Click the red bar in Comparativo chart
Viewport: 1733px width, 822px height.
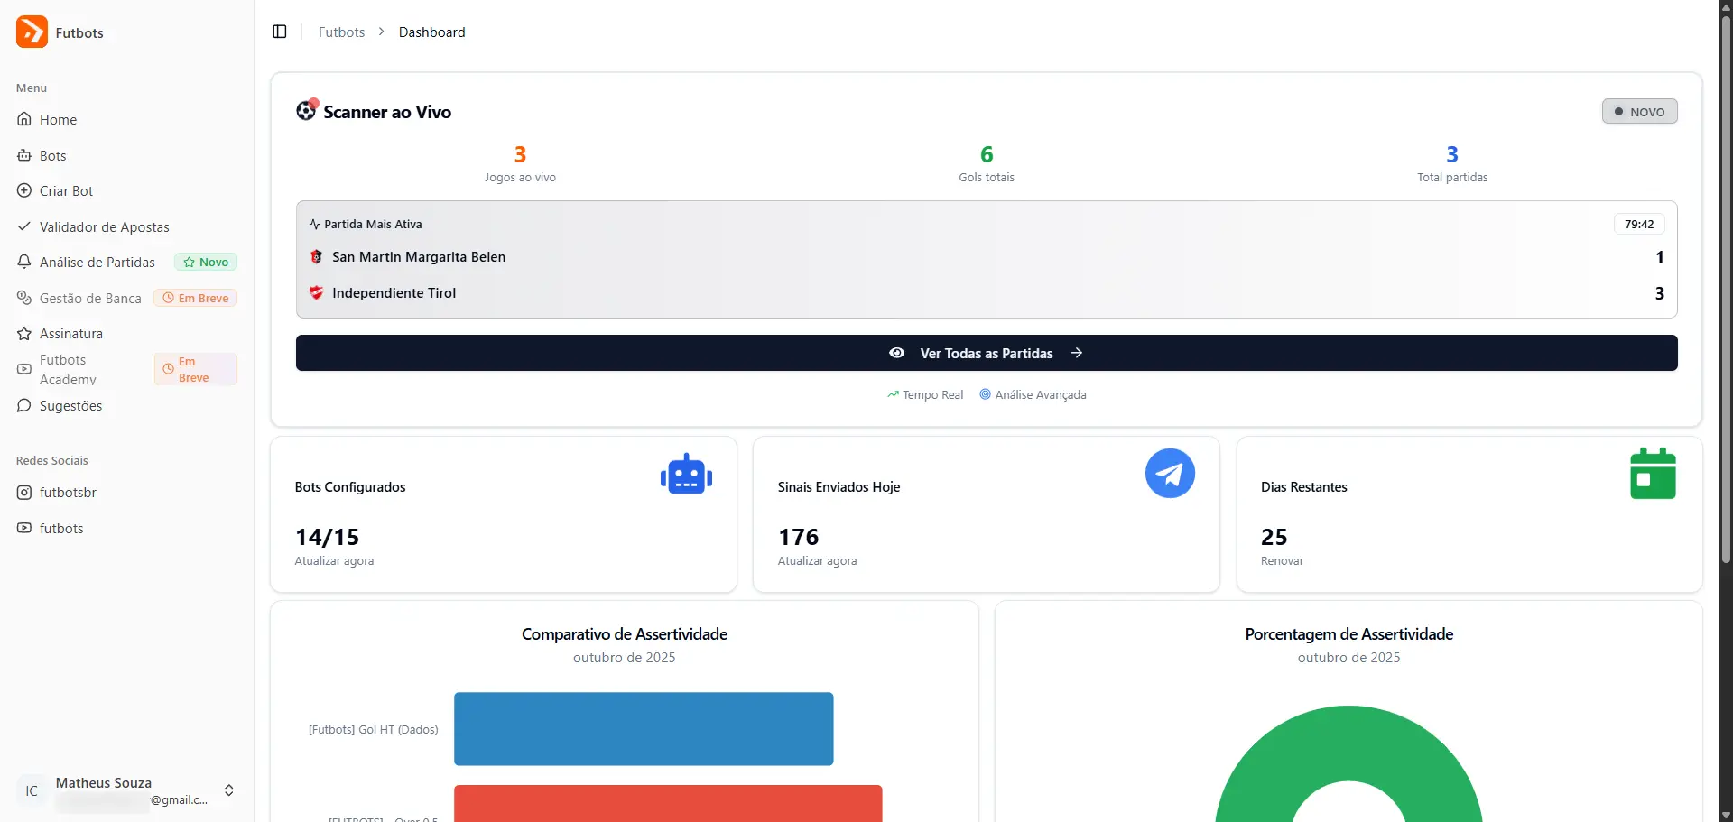[x=668, y=803]
